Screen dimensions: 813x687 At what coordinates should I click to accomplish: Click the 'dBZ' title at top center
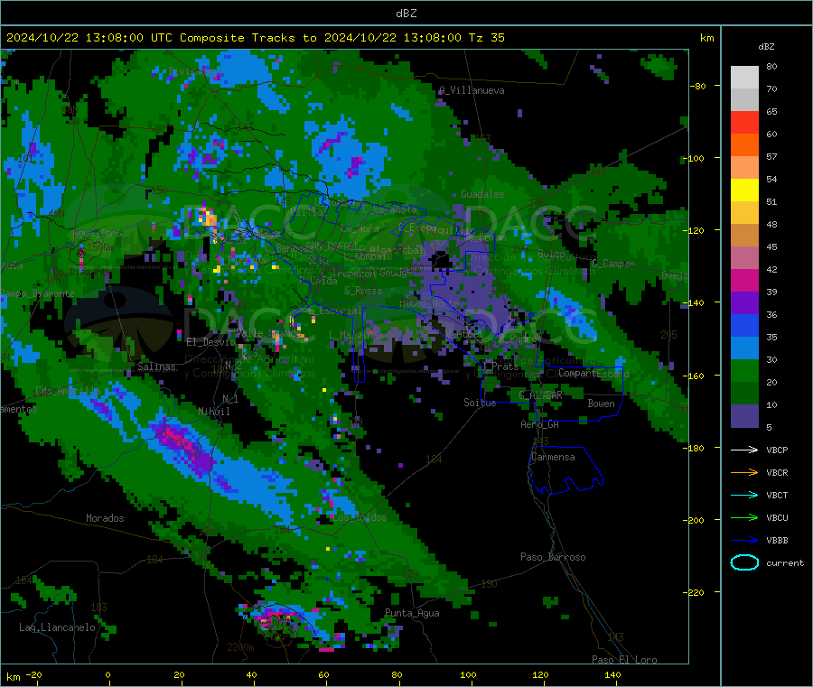tap(406, 14)
